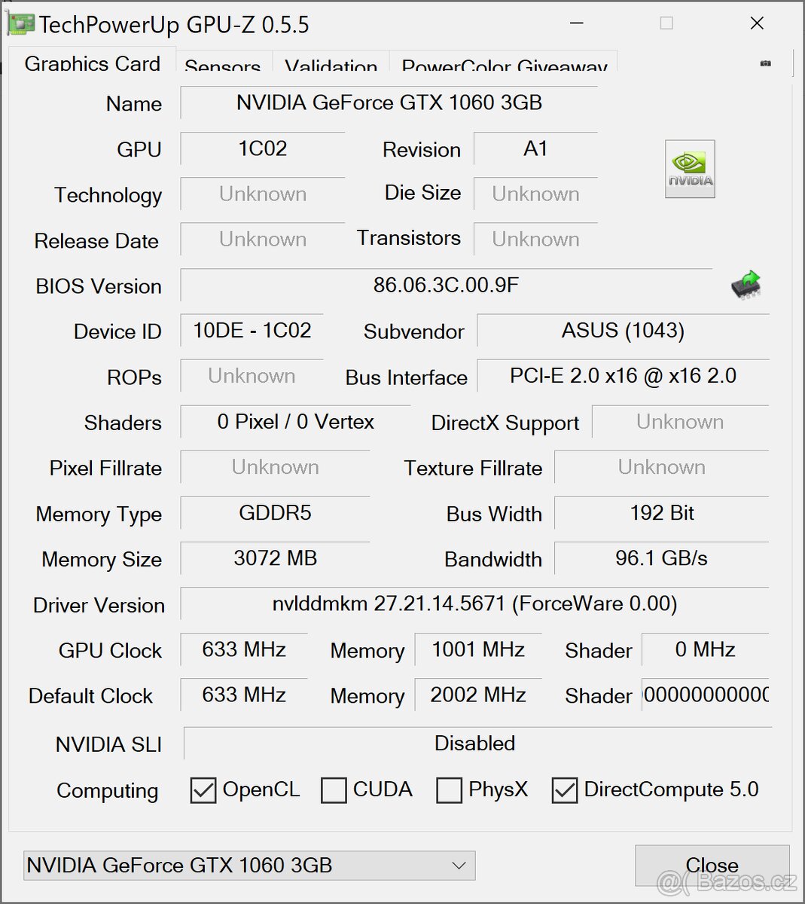Click the GPU field showing 1C02
This screenshot has width=805, height=904.
[263, 148]
